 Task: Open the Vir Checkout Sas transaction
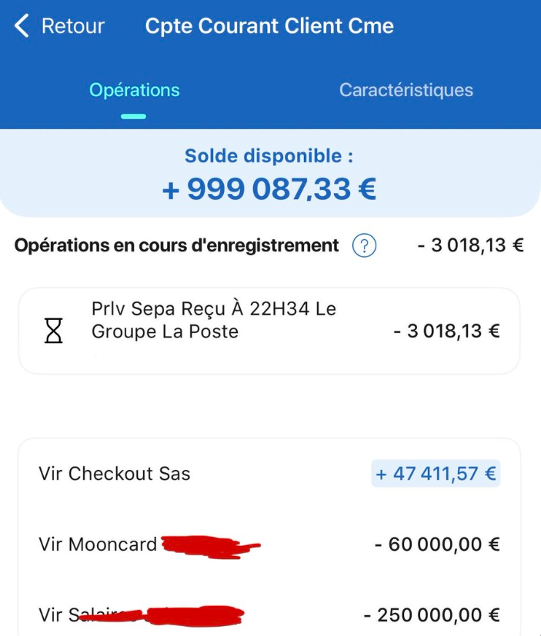pyautogui.click(x=115, y=474)
